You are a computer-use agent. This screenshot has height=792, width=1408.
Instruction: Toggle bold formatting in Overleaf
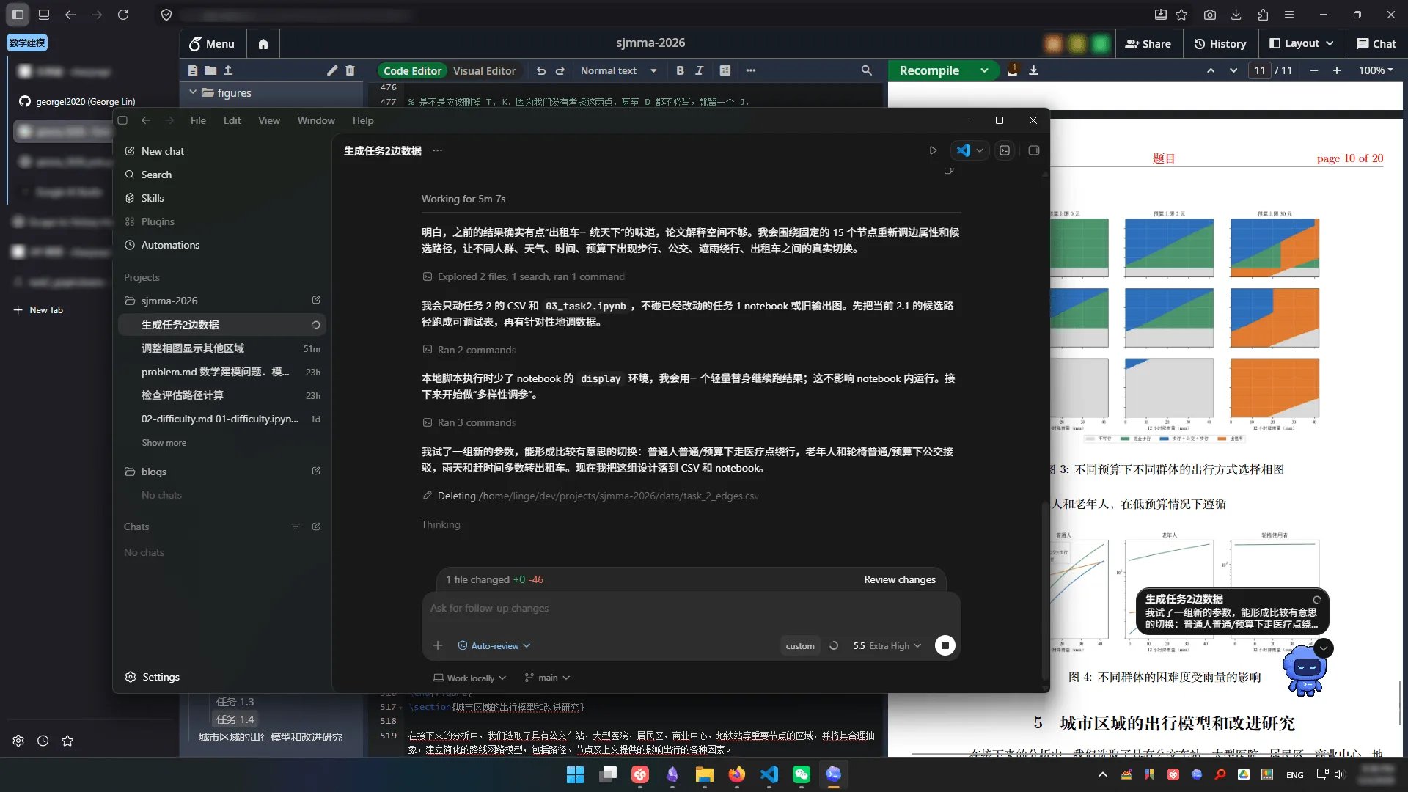click(x=680, y=71)
